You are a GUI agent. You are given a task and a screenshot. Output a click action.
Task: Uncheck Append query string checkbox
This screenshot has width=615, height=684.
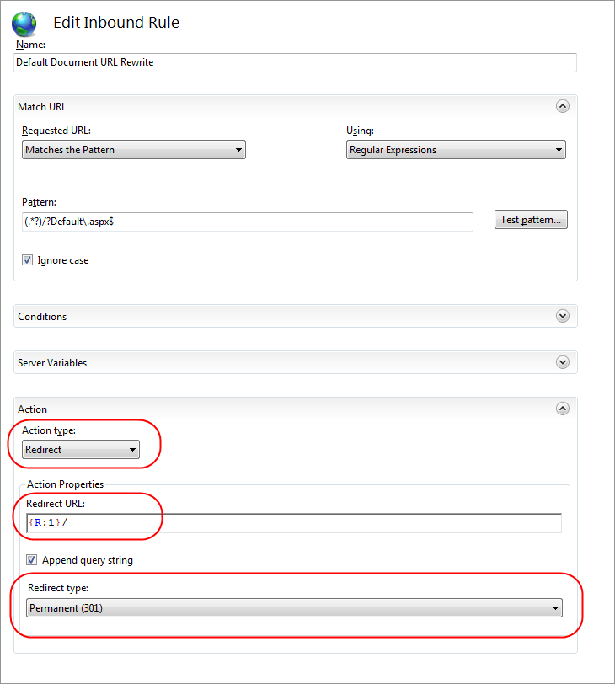31,559
